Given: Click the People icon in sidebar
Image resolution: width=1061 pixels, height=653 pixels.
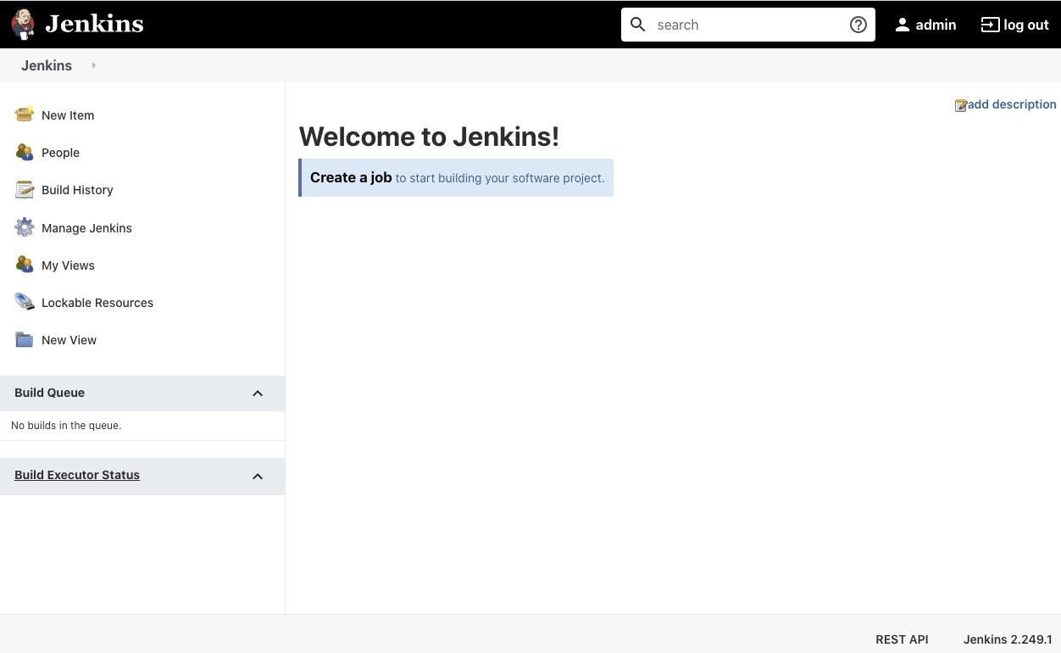Looking at the screenshot, I should pyautogui.click(x=25, y=152).
